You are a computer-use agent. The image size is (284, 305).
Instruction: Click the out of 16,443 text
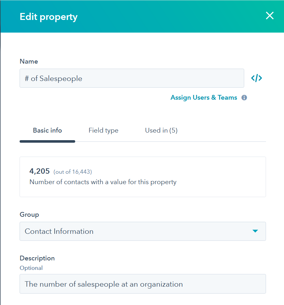(73, 172)
